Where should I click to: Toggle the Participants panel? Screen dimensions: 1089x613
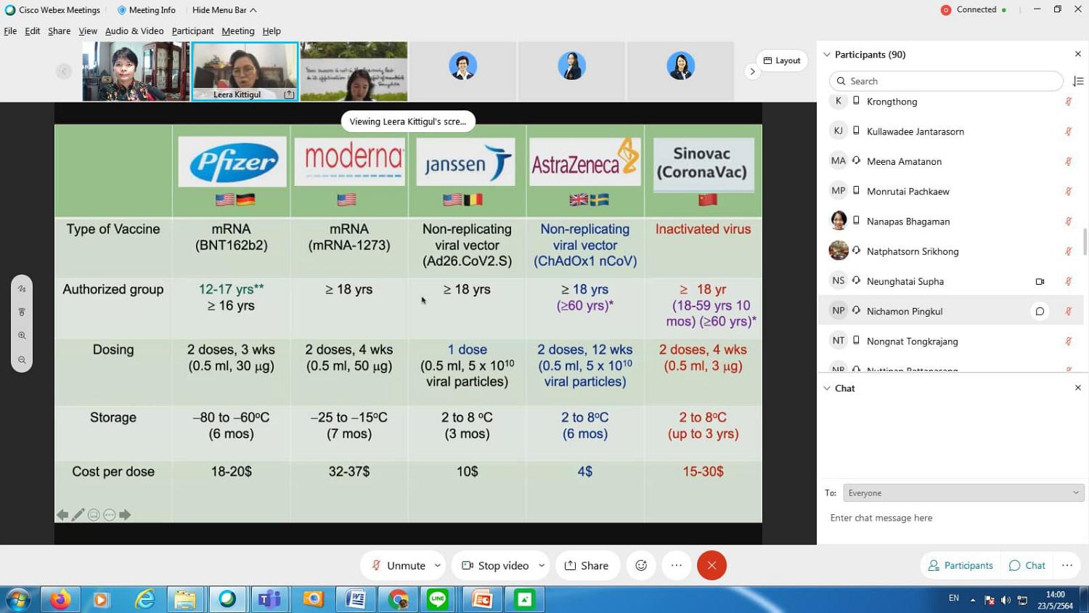point(960,565)
